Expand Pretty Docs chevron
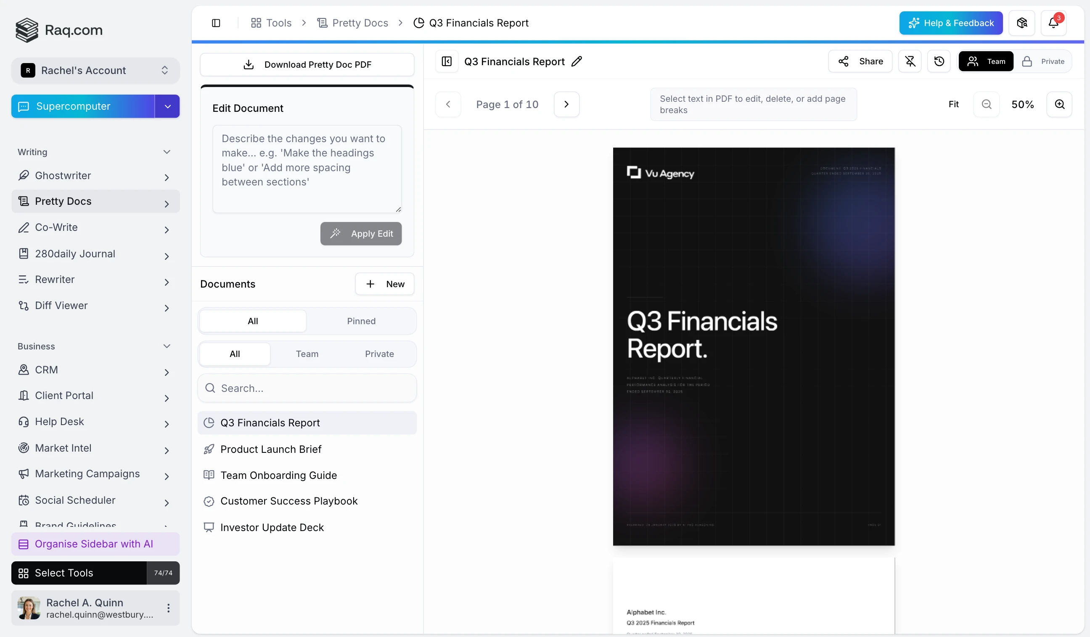The width and height of the screenshot is (1090, 637). [x=167, y=204]
